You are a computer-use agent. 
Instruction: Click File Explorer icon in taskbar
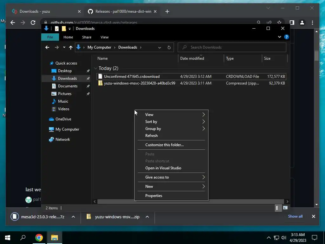click(55, 237)
